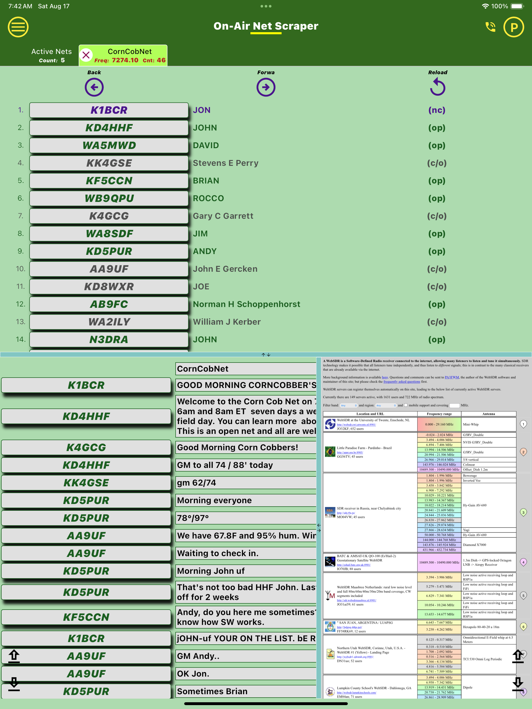Click the vertical pane-resize arrows divider

[266, 354]
